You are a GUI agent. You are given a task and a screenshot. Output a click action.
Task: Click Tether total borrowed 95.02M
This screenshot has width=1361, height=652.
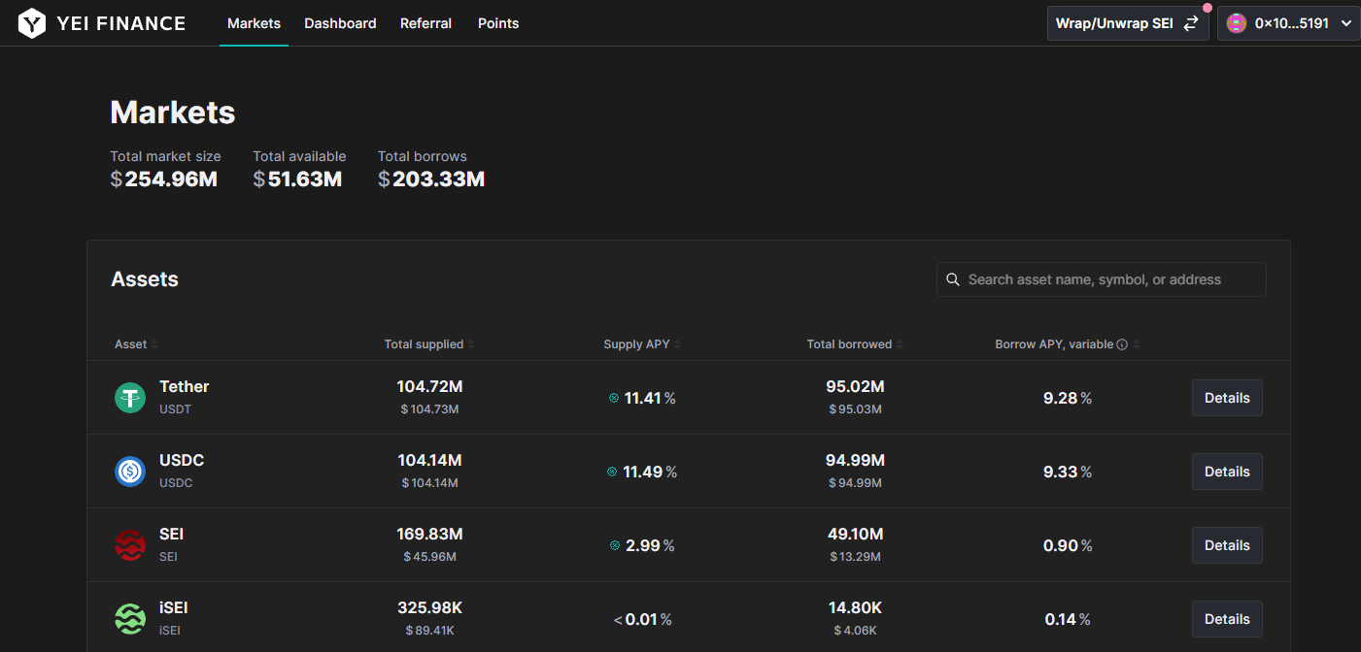point(855,387)
